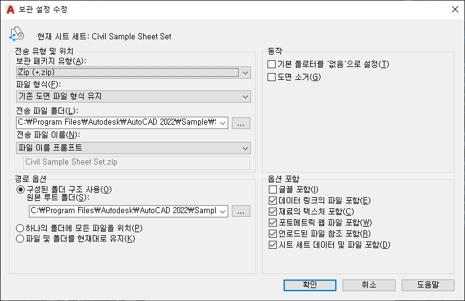Click the Civil Sample Sheet Set.zip name field
Viewport: 465px width, 301px height.
[x=137, y=162]
